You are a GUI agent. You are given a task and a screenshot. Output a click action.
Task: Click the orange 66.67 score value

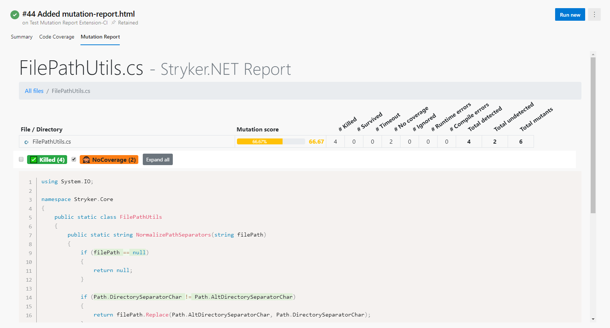pyautogui.click(x=316, y=141)
